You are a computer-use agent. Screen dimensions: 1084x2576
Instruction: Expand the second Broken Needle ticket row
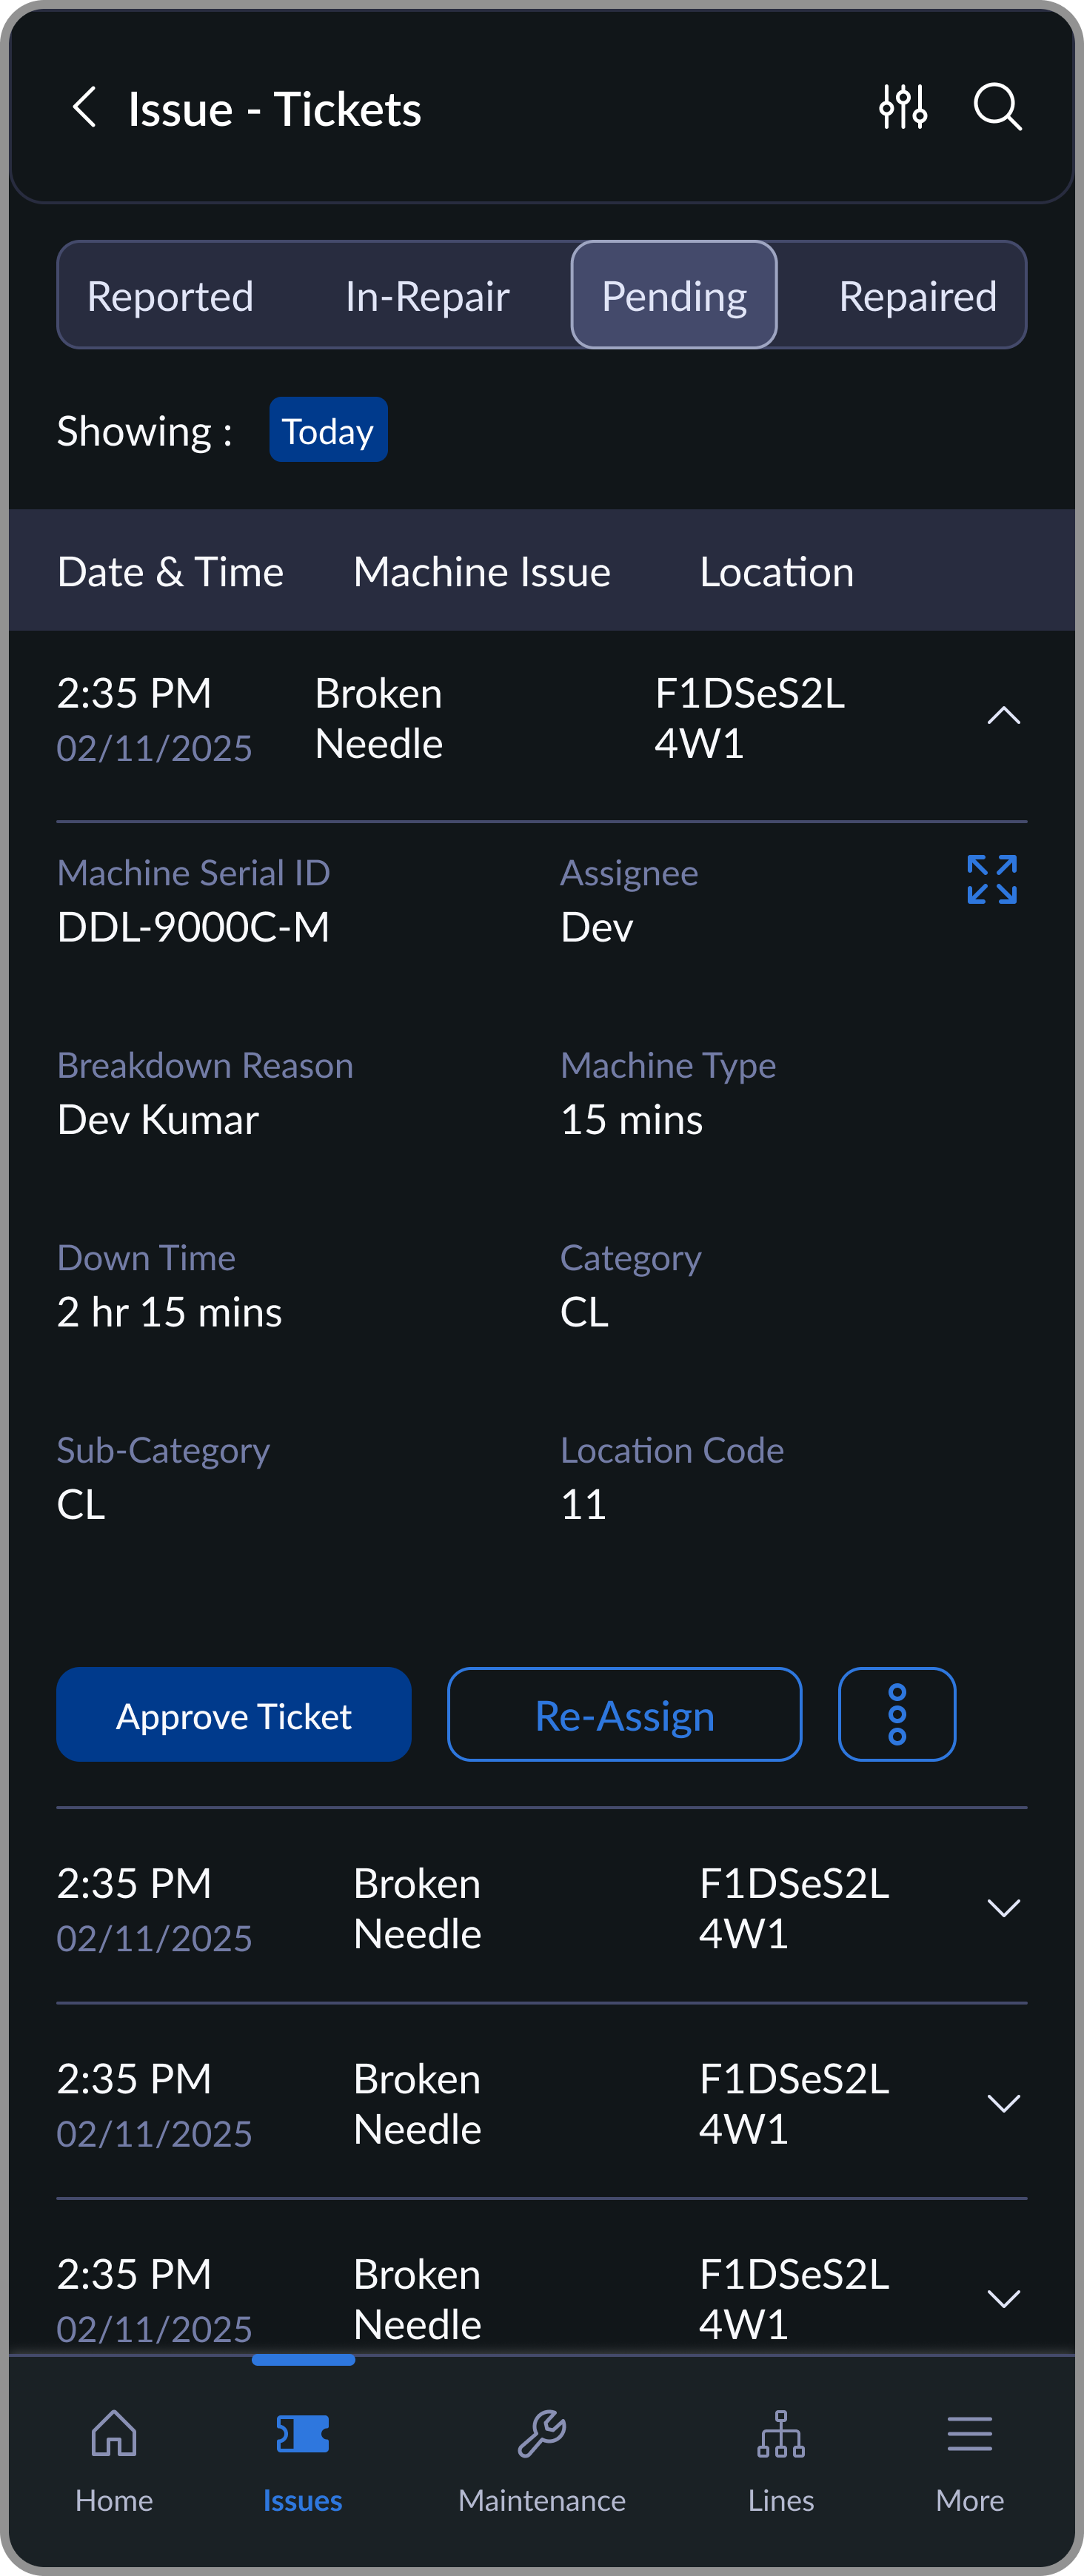click(1003, 1908)
